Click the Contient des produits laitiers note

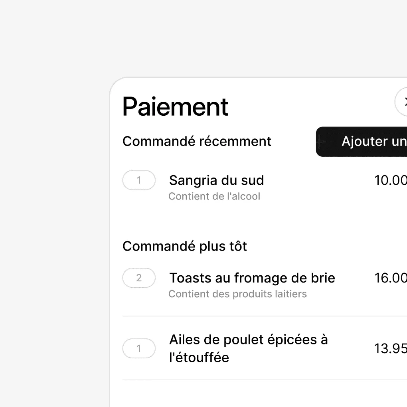pos(237,294)
